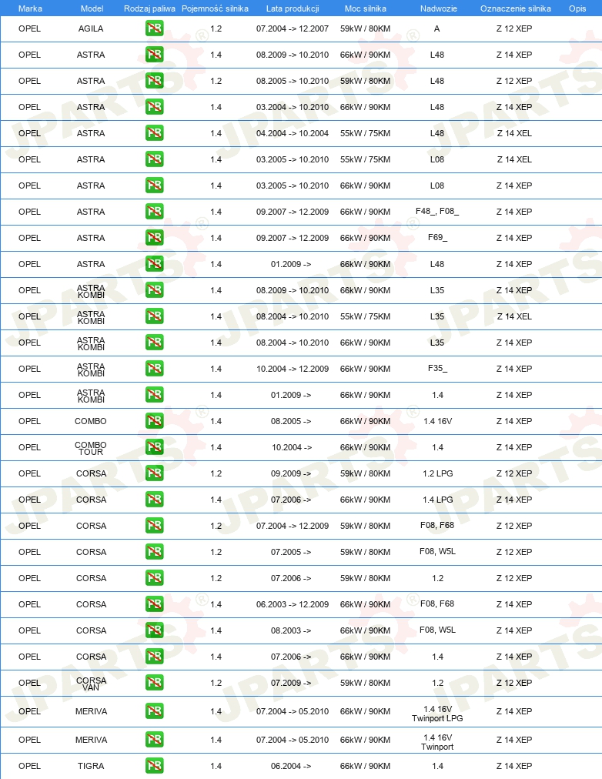Click fuel icon for ASTRA 03.2004 -> 10.2010 row
602x779 pixels.
[155, 107]
